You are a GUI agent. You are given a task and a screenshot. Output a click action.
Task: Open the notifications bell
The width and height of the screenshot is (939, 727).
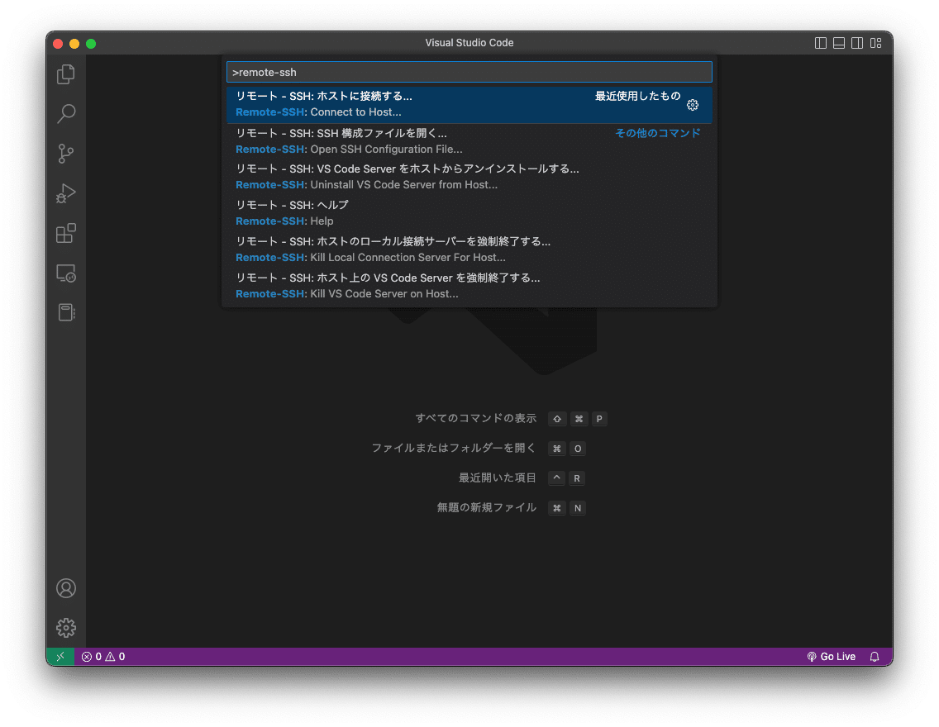coord(875,657)
